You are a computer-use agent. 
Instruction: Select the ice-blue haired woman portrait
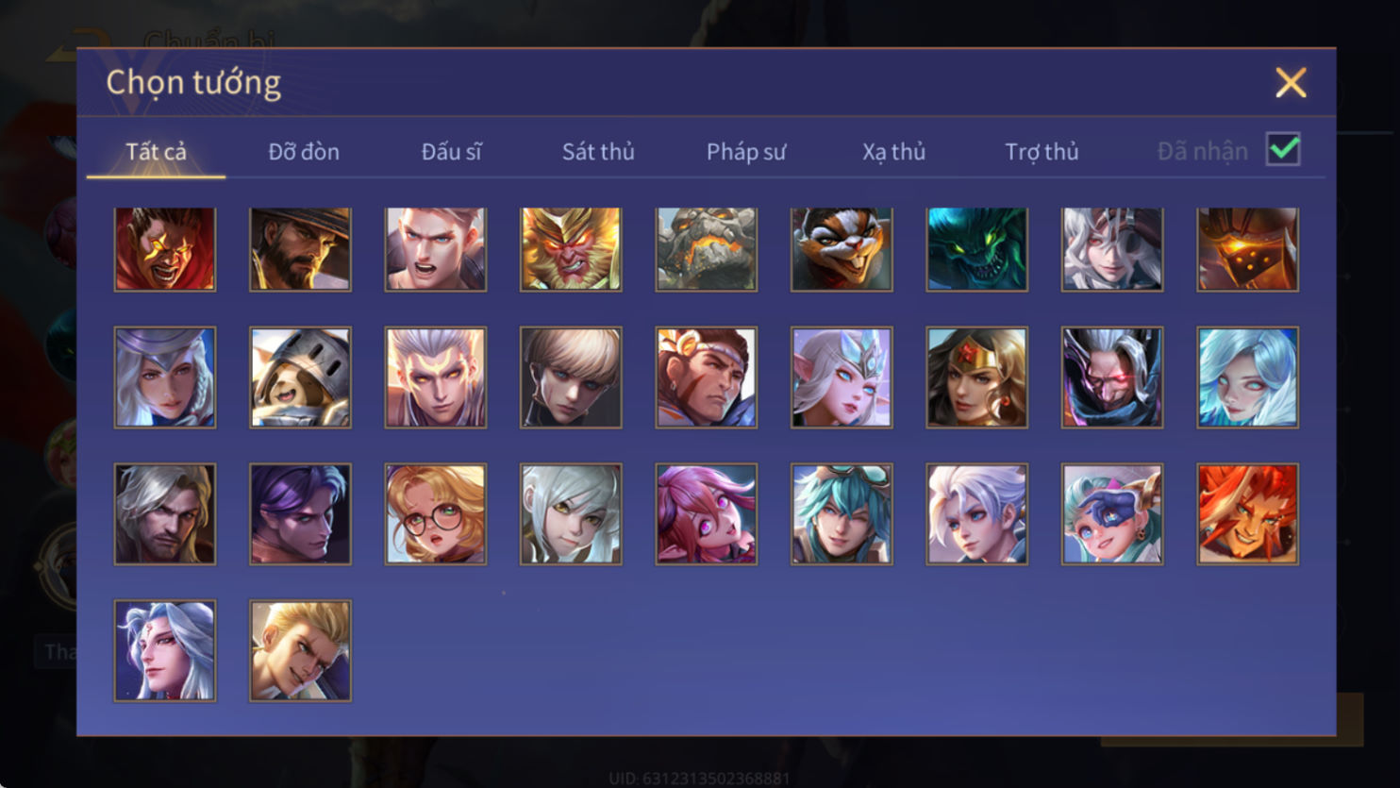[x=1247, y=377]
